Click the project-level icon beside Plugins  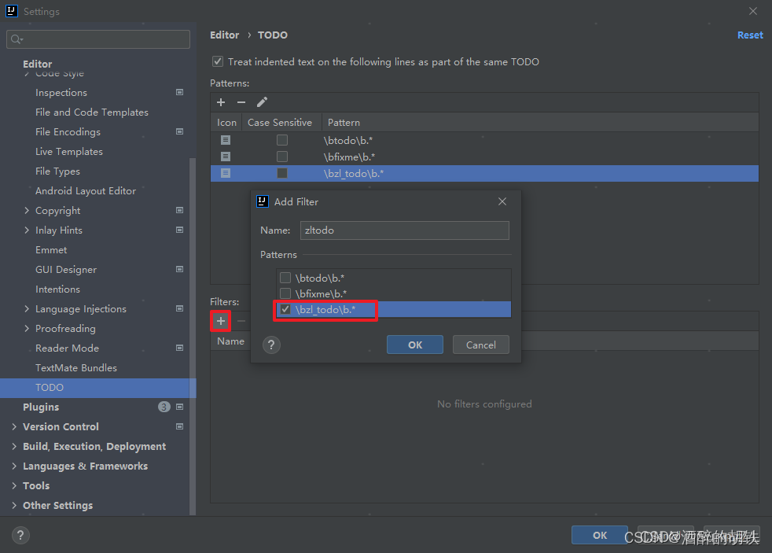pyautogui.click(x=180, y=407)
